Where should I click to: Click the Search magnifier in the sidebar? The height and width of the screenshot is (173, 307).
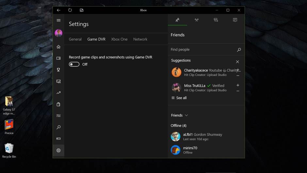(x=58, y=127)
